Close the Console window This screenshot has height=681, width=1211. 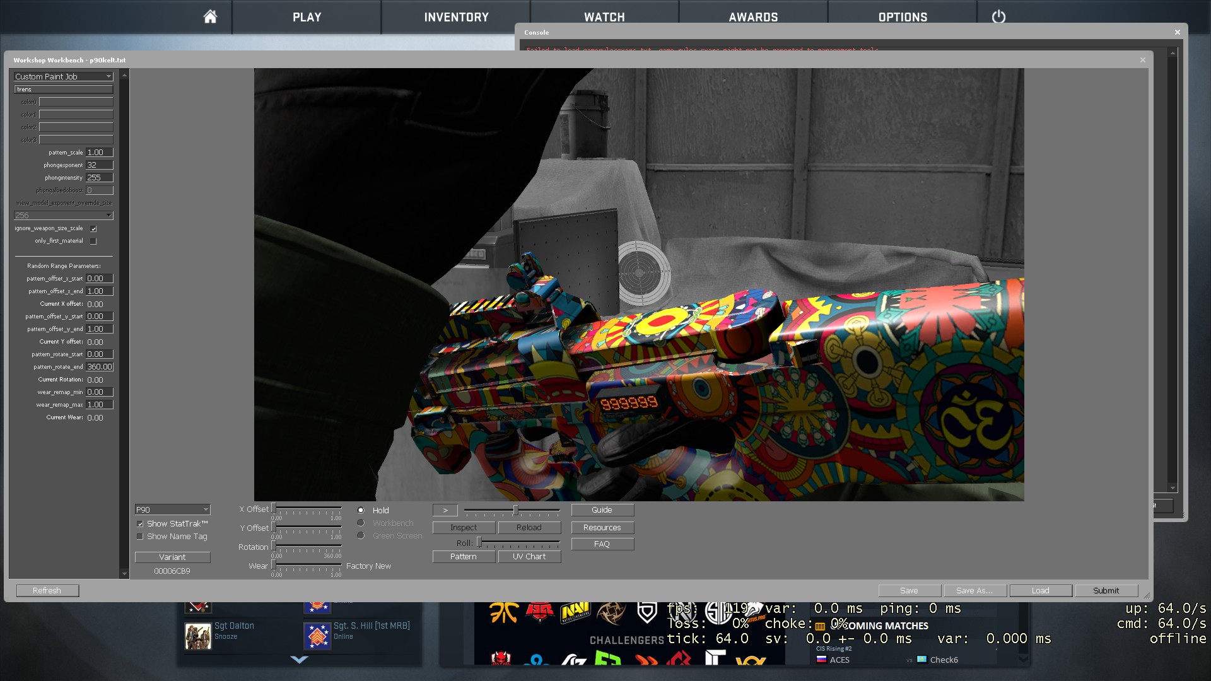click(x=1177, y=32)
